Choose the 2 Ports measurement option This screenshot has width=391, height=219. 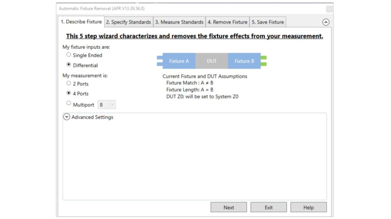pos(69,83)
